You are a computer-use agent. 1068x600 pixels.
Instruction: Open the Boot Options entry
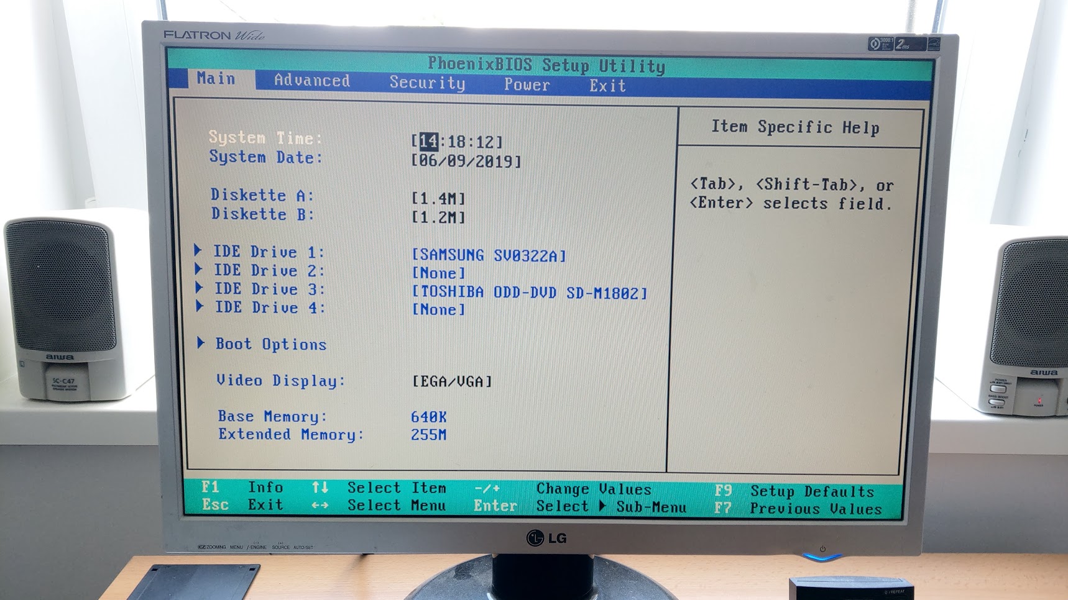click(x=271, y=344)
